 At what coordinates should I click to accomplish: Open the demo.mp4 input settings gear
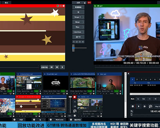pos(120,93)
